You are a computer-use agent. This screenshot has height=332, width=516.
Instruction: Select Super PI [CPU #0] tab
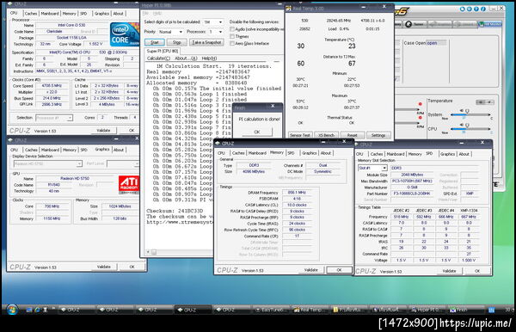click(163, 51)
